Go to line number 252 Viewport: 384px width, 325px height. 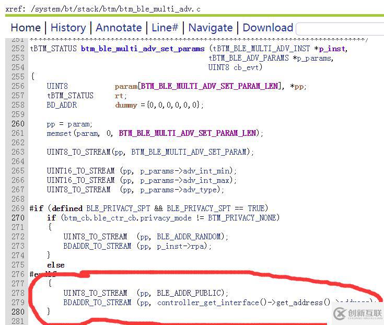18,49
